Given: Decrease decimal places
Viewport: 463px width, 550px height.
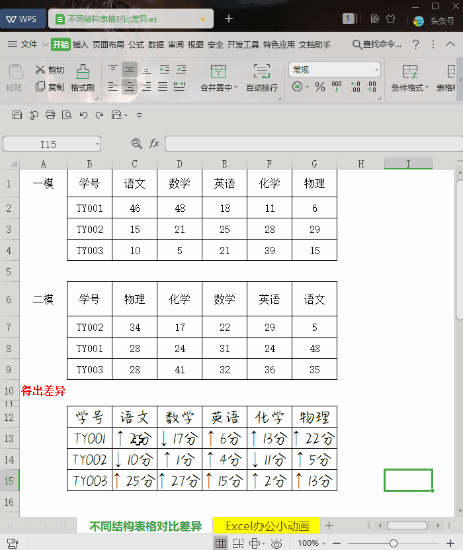Looking at the screenshot, I should tap(372, 87).
